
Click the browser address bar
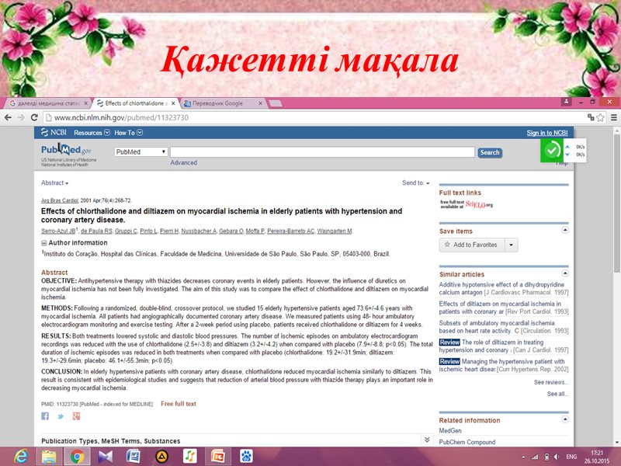click(x=313, y=118)
